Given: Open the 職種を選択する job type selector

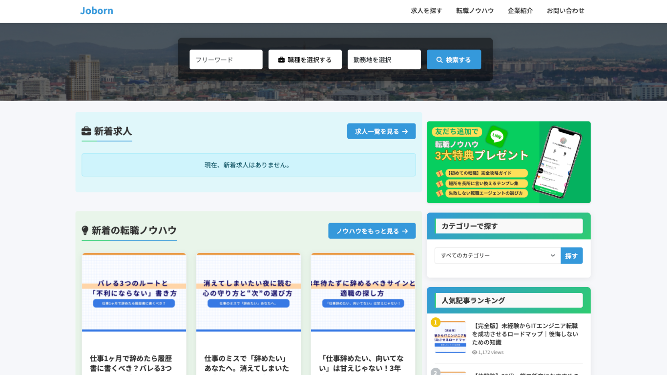Looking at the screenshot, I should click(305, 60).
